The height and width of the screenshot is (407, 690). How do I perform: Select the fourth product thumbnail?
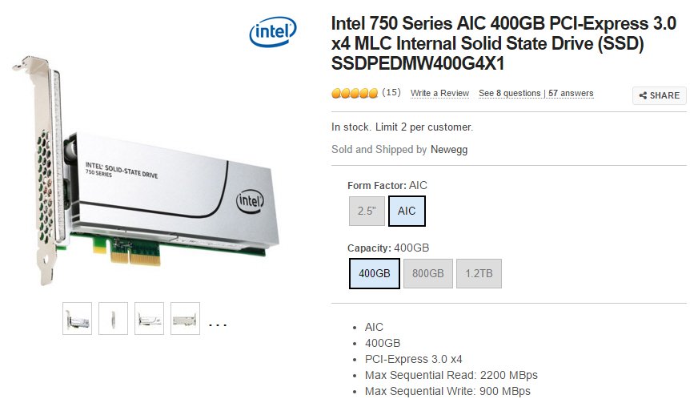[x=185, y=318]
